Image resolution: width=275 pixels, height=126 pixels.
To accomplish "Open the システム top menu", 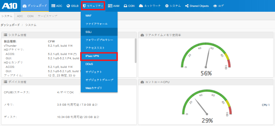I will tap(173, 6).
